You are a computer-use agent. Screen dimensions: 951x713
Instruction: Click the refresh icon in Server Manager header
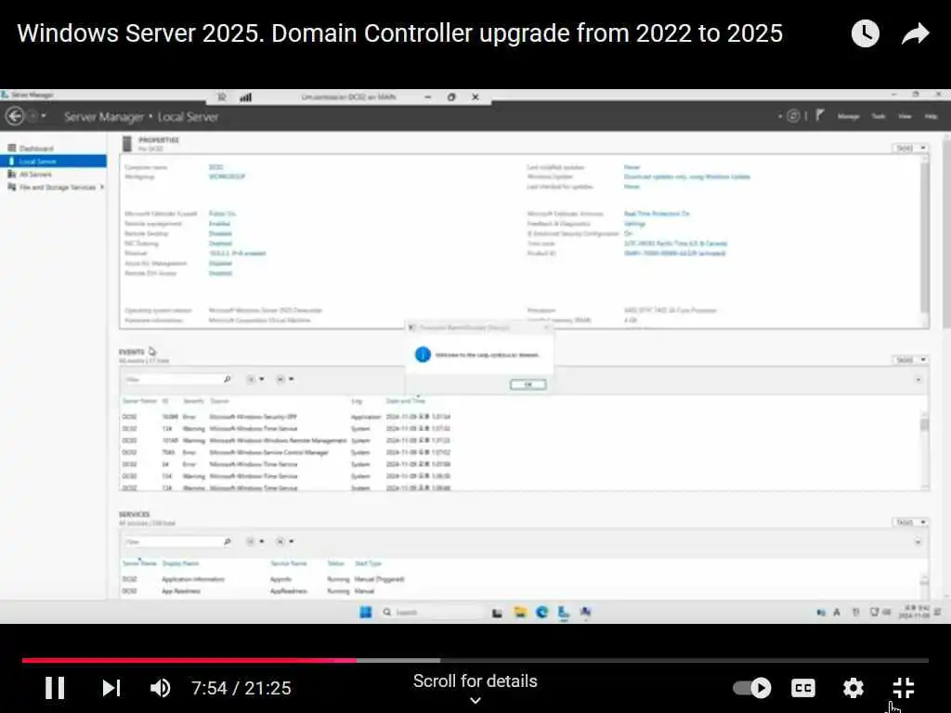(793, 116)
